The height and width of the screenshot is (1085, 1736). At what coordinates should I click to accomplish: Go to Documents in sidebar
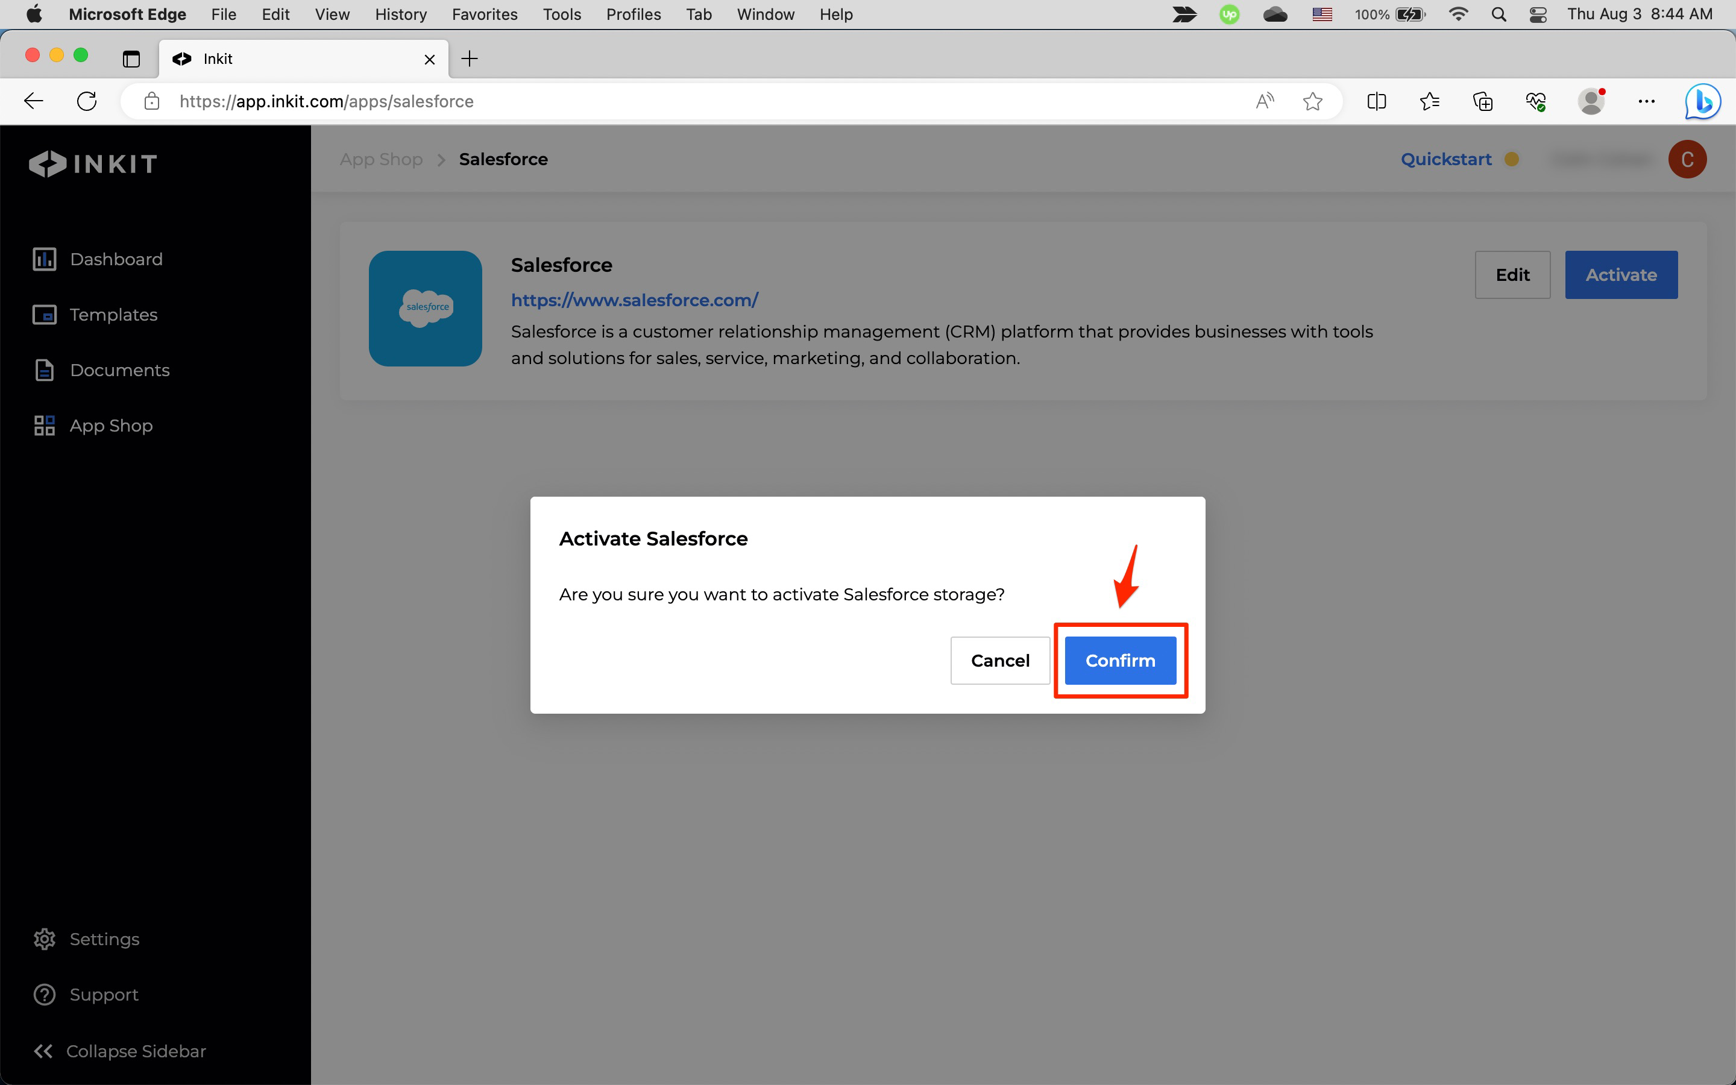[119, 370]
